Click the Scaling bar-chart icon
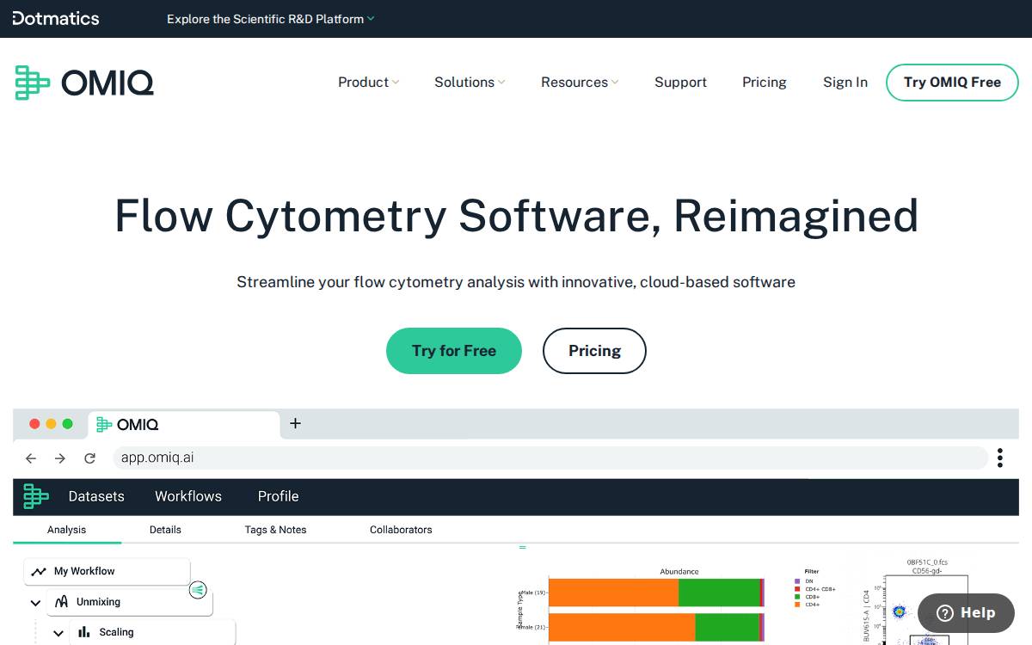Image resolution: width=1032 pixels, height=645 pixels. [84, 632]
